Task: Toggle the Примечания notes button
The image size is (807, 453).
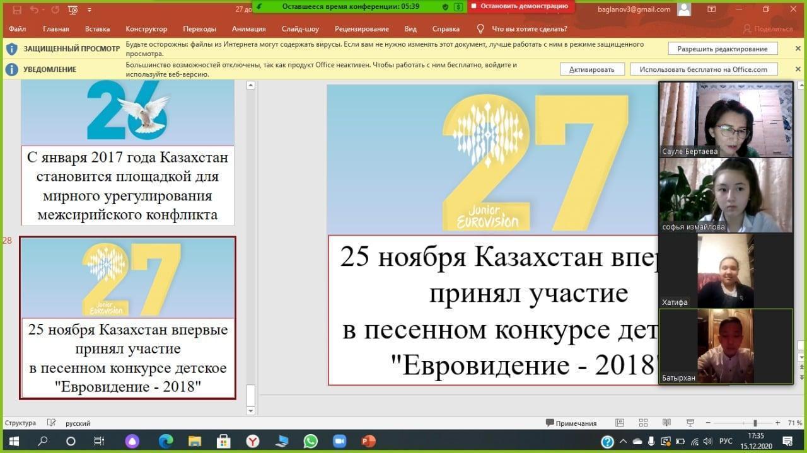Action: click(571, 423)
